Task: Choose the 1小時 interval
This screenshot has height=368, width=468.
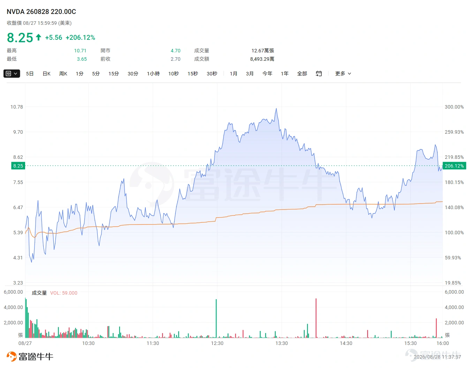Action: click(x=153, y=74)
